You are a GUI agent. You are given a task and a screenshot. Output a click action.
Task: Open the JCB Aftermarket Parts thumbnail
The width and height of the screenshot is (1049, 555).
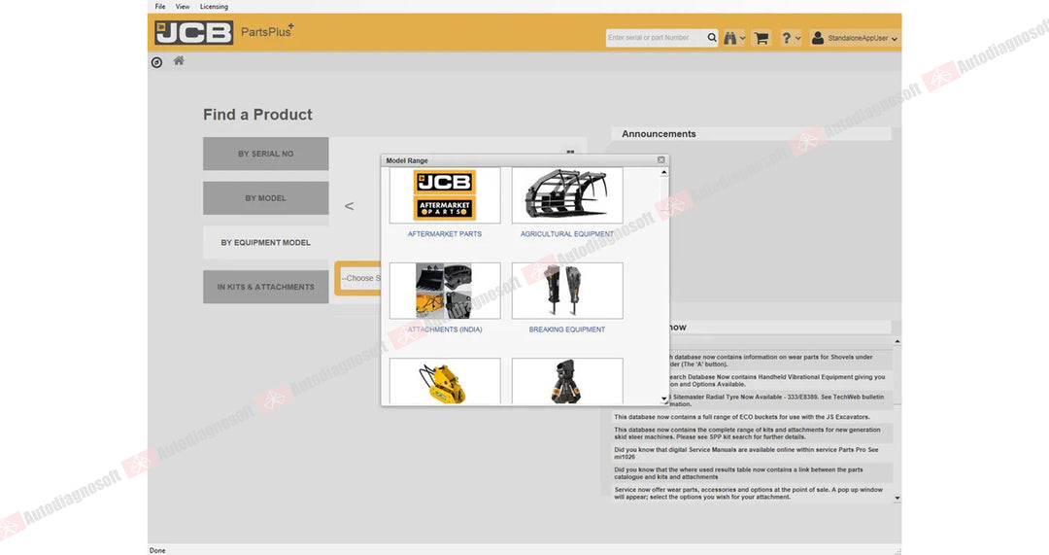tap(445, 195)
